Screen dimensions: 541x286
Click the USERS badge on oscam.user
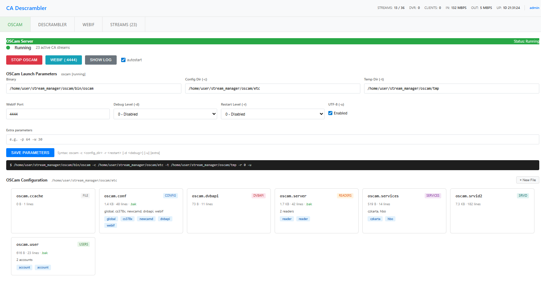(x=84, y=244)
